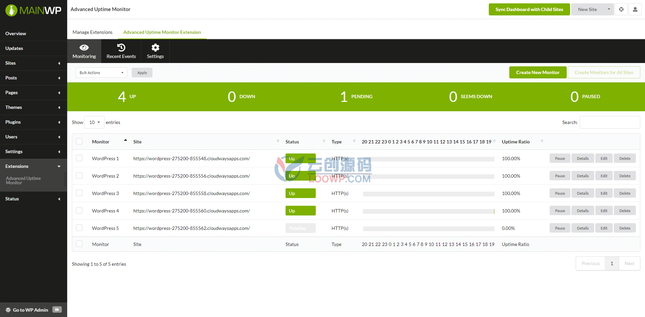Click the Create New Monitor button
Screen dimensions: 645x317
(538, 72)
